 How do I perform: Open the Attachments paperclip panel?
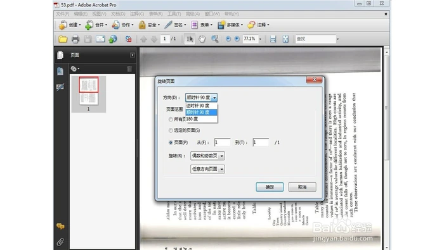tap(60, 242)
